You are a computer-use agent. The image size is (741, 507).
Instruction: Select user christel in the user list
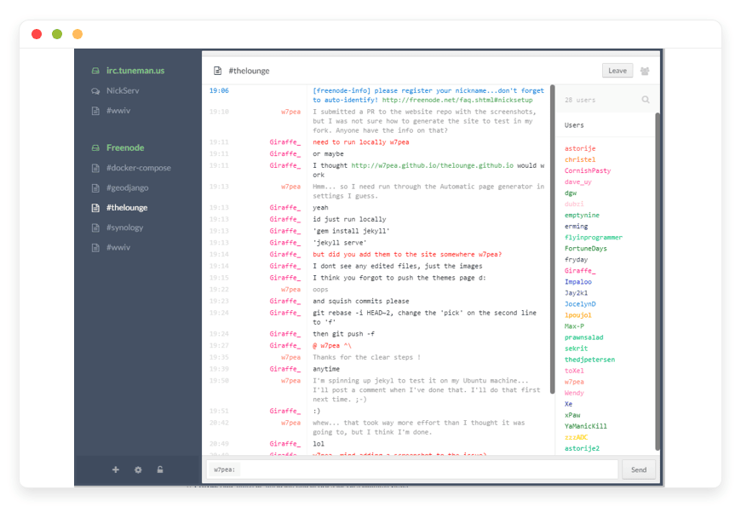coord(580,160)
